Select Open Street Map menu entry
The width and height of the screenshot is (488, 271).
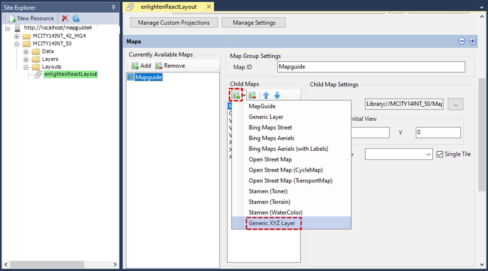pyautogui.click(x=270, y=159)
